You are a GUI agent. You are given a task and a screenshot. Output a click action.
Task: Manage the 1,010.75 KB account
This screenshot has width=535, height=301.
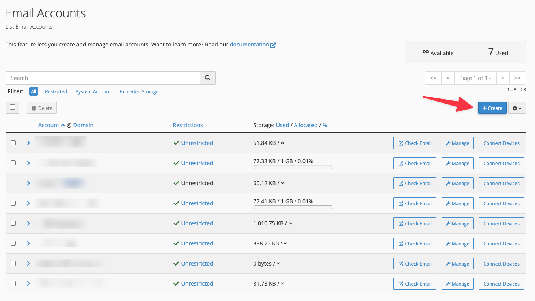click(x=457, y=223)
